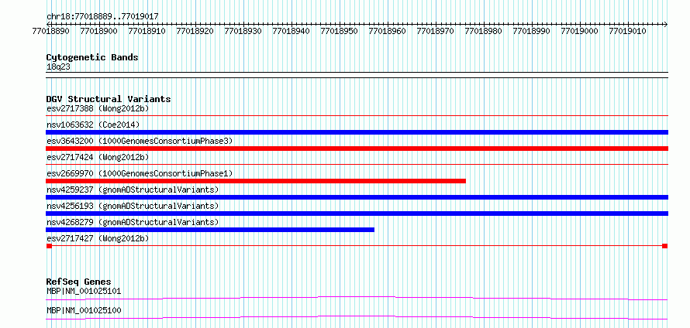Click left red end block of esv2717427
Viewport: 690px width, 328px height.
click(49, 246)
